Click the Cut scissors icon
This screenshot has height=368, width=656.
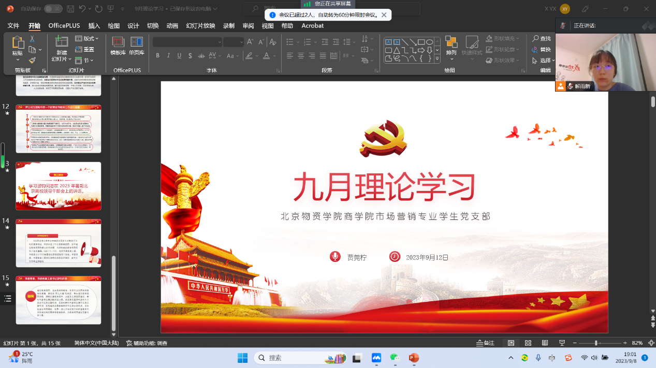[x=32, y=39]
